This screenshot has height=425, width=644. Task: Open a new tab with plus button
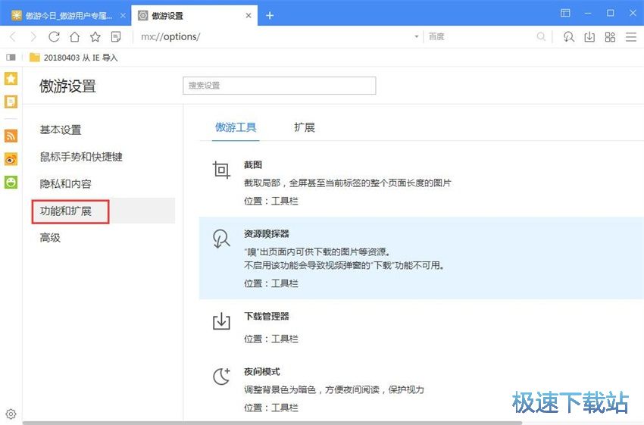click(x=270, y=16)
